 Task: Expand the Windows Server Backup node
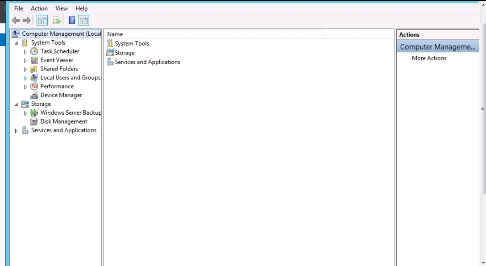coord(25,113)
